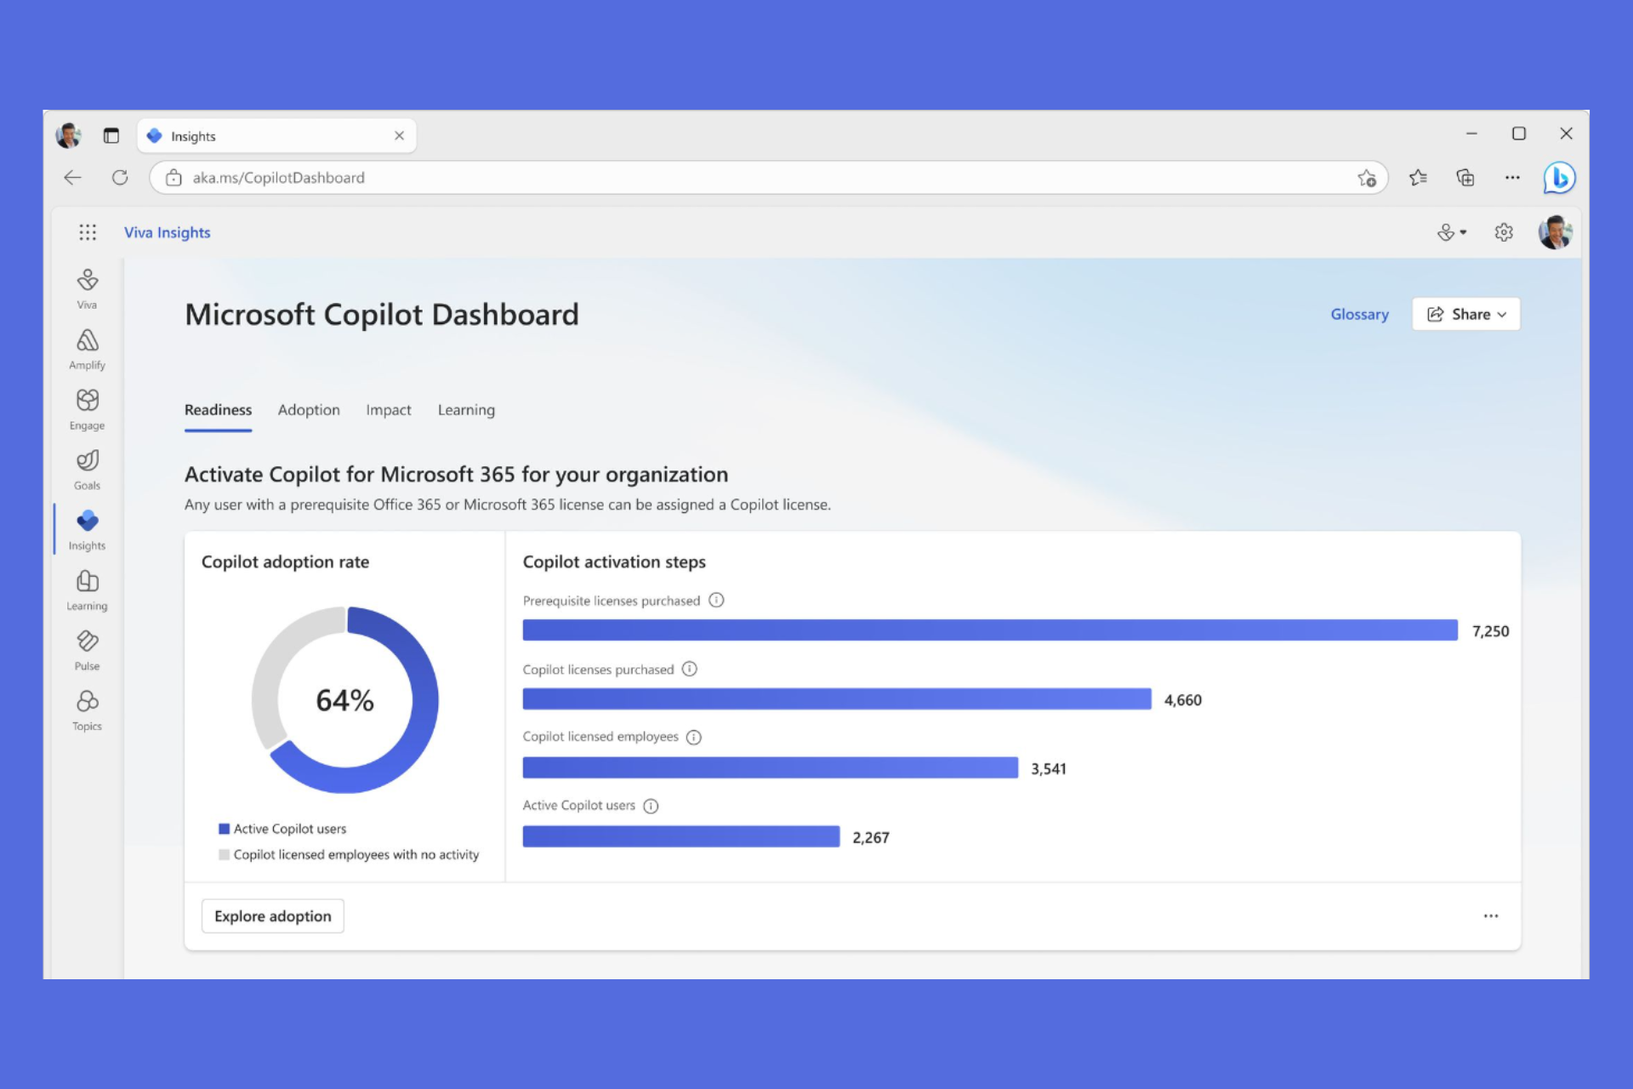Click the 3,541 value label
This screenshot has height=1089, width=1633.
click(x=1048, y=768)
